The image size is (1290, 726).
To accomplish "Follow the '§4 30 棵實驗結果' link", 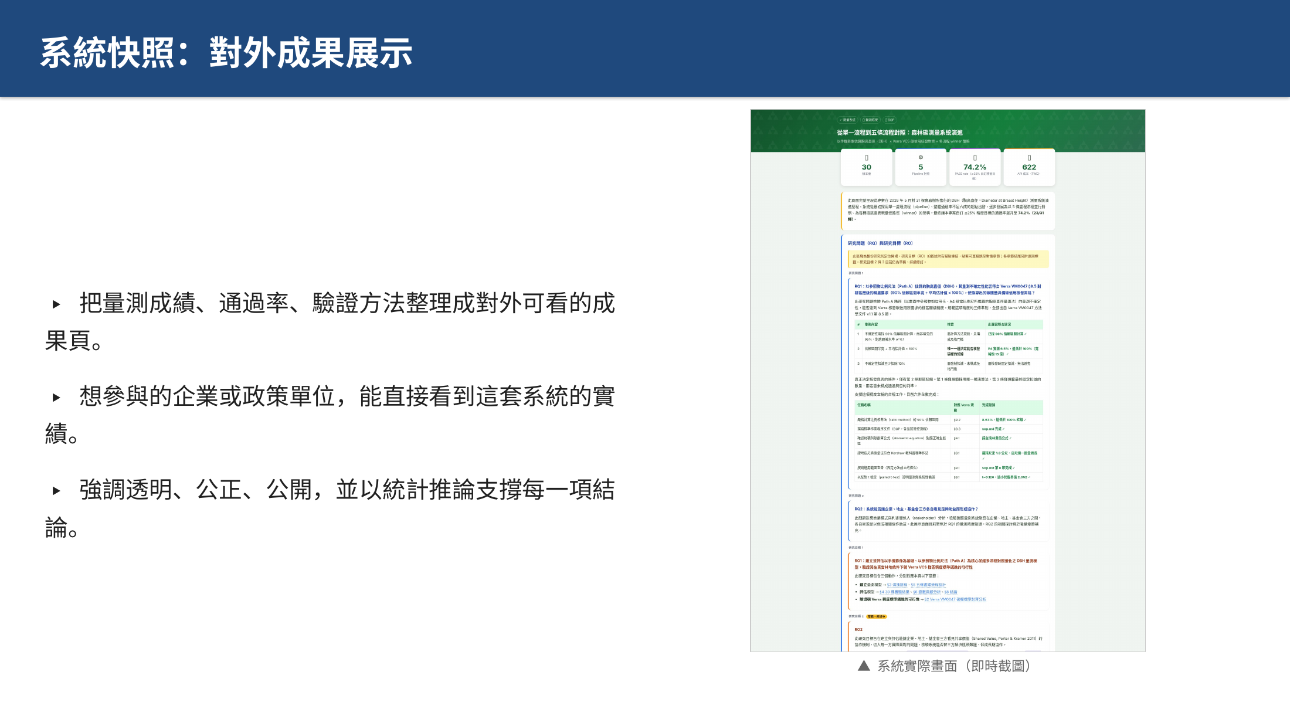I will click(894, 592).
